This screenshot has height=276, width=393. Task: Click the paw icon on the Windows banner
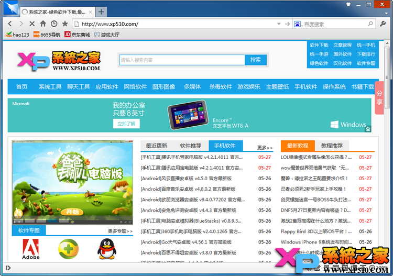[x=368, y=129]
